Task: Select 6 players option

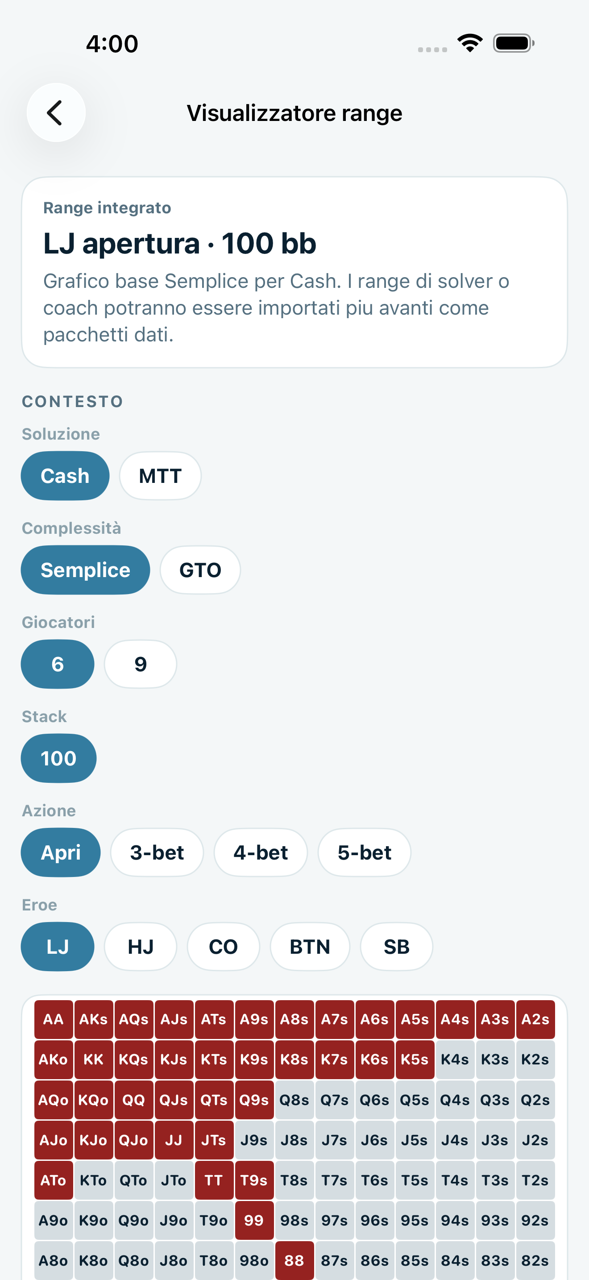Action: (x=58, y=664)
